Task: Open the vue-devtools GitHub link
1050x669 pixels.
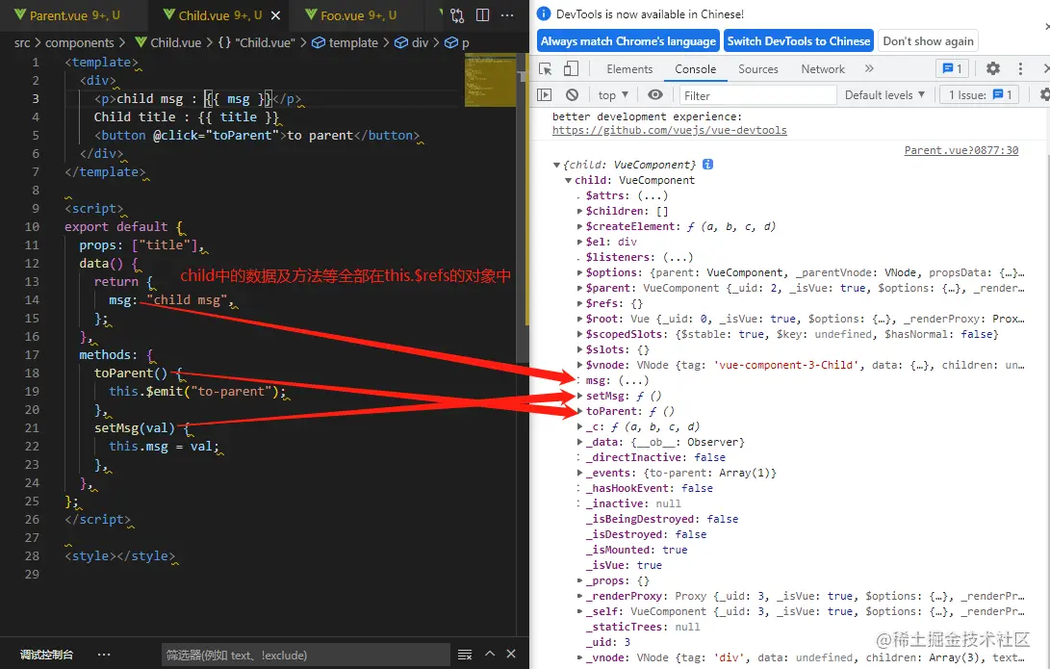Action: pos(669,130)
